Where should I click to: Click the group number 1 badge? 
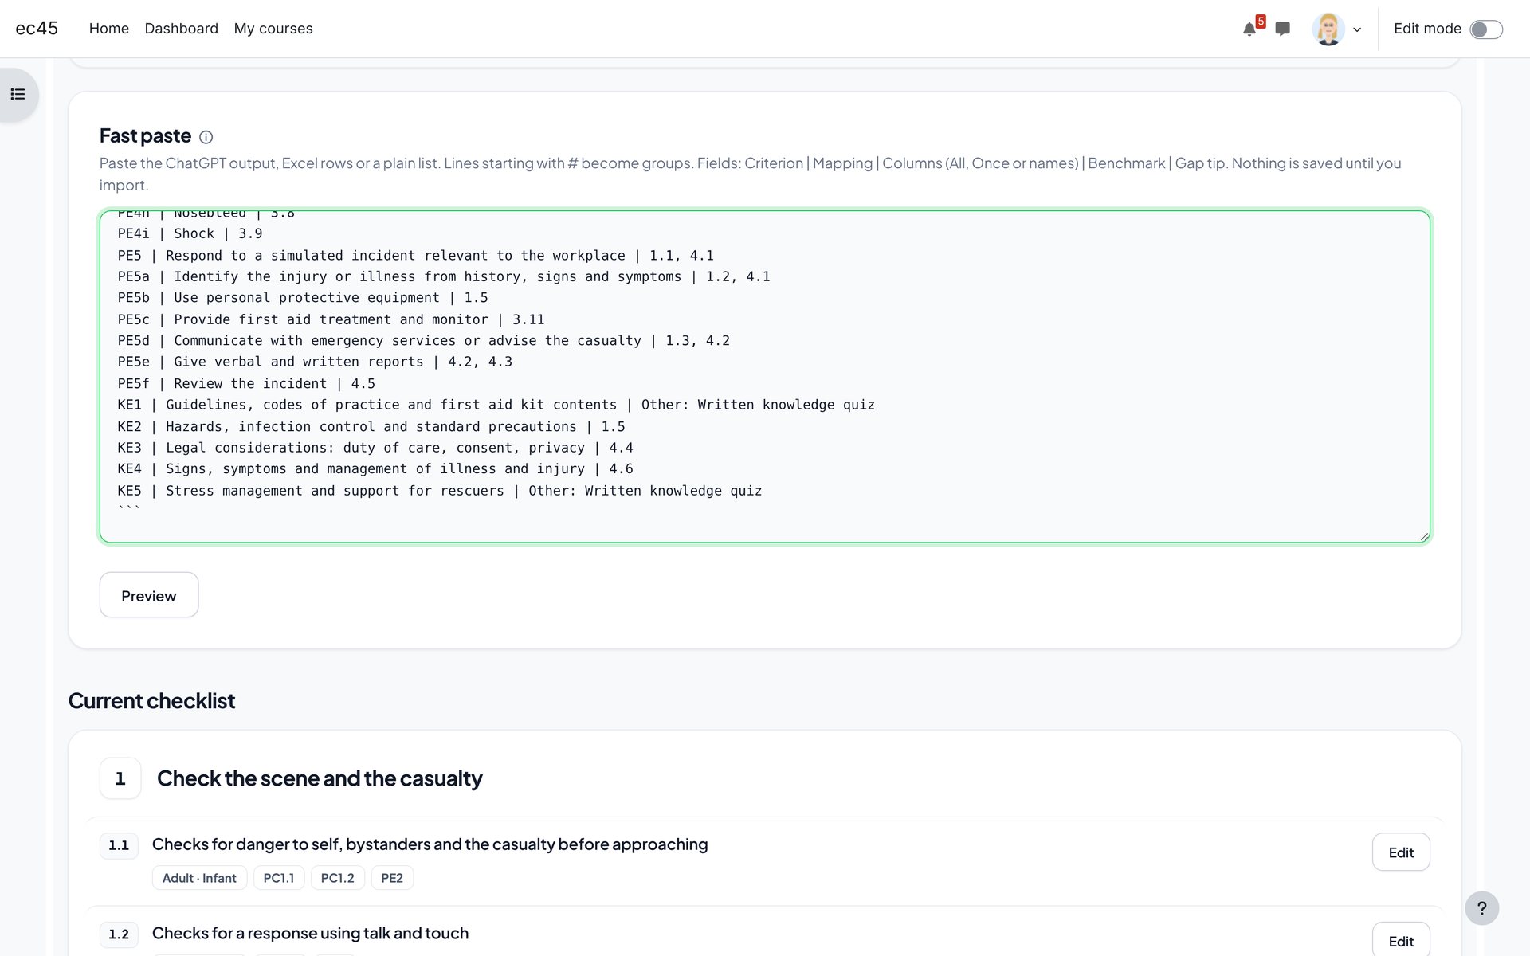[120, 778]
